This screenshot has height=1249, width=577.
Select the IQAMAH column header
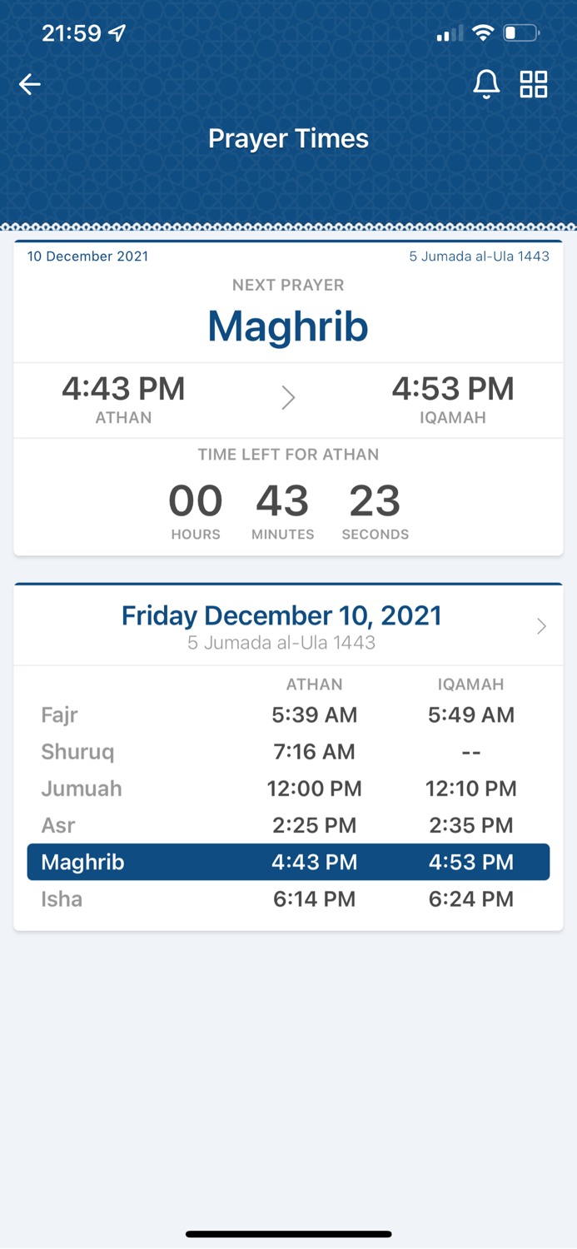pyautogui.click(x=471, y=684)
